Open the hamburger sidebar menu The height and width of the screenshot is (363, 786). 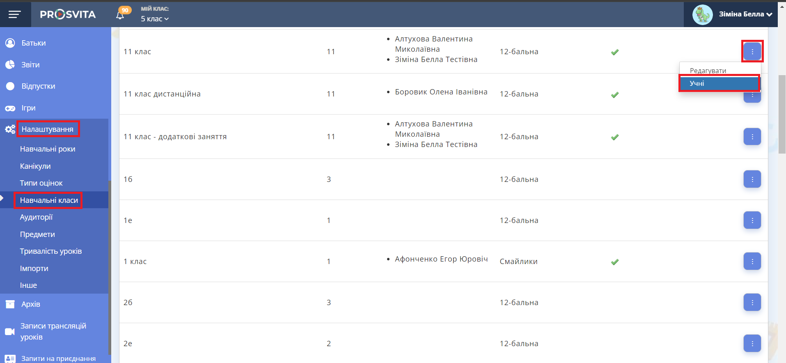tap(15, 15)
